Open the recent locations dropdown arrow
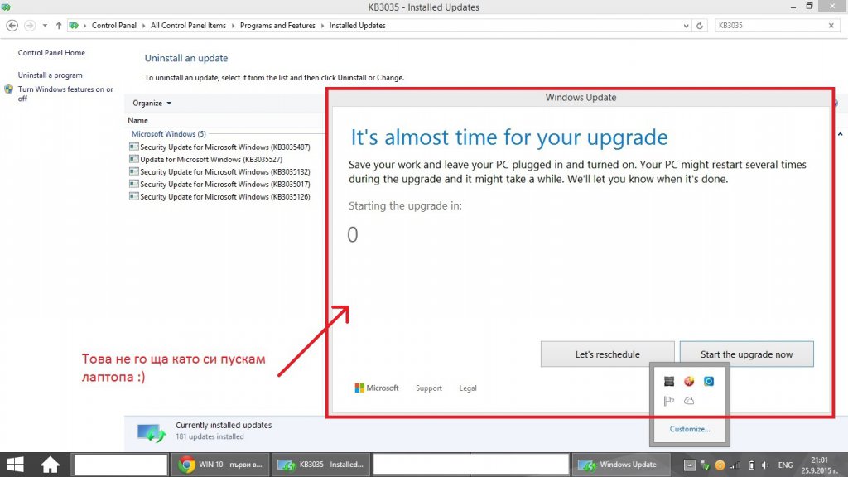The height and width of the screenshot is (477, 848). pyautogui.click(x=45, y=26)
